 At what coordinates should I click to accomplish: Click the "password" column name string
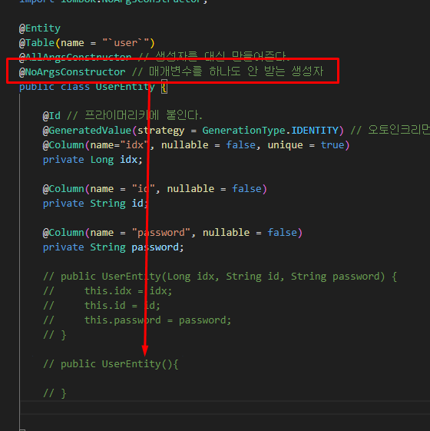pos(161,233)
